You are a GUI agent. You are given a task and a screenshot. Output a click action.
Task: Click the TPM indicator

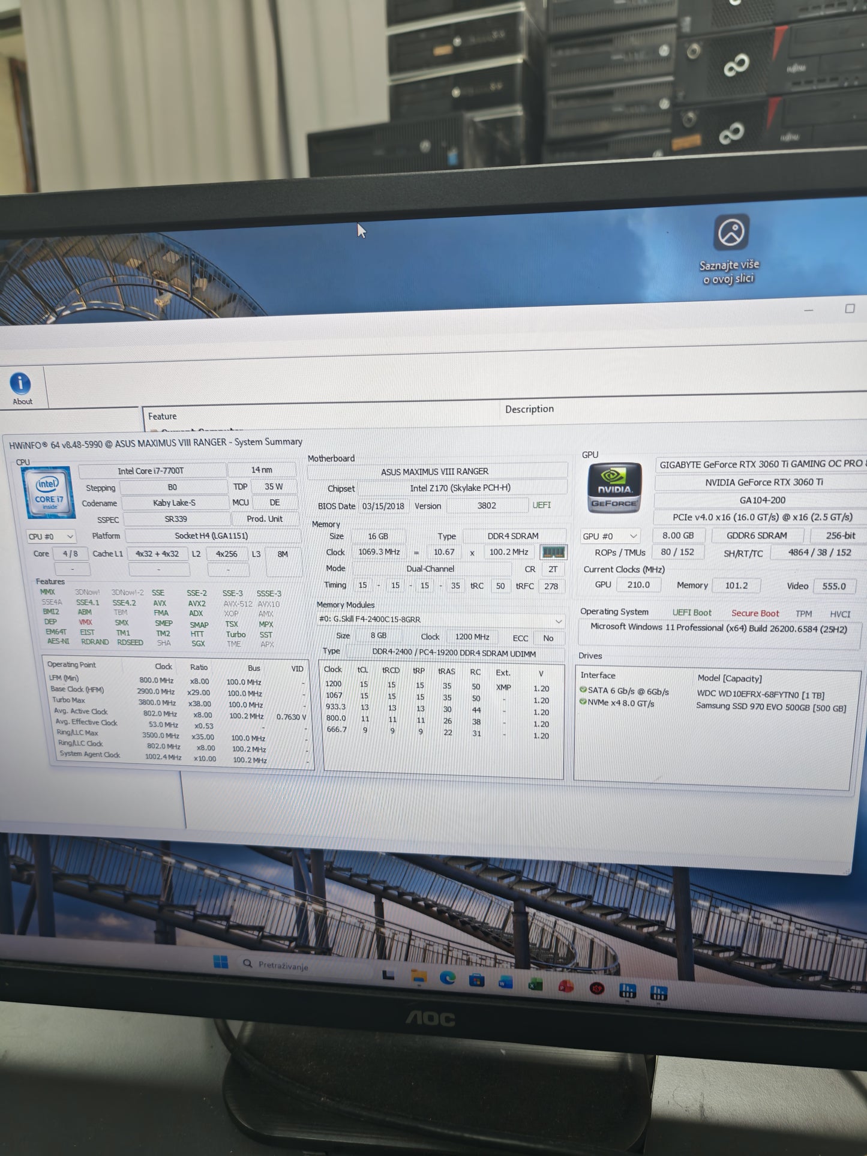coord(803,614)
